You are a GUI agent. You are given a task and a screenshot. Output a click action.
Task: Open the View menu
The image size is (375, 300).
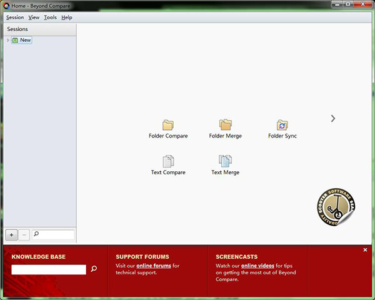coord(34,17)
